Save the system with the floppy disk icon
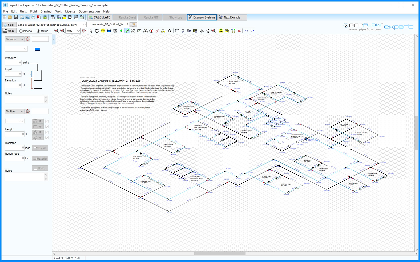 tap(16, 17)
